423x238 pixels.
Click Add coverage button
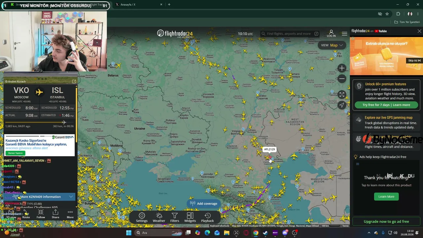click(204, 204)
